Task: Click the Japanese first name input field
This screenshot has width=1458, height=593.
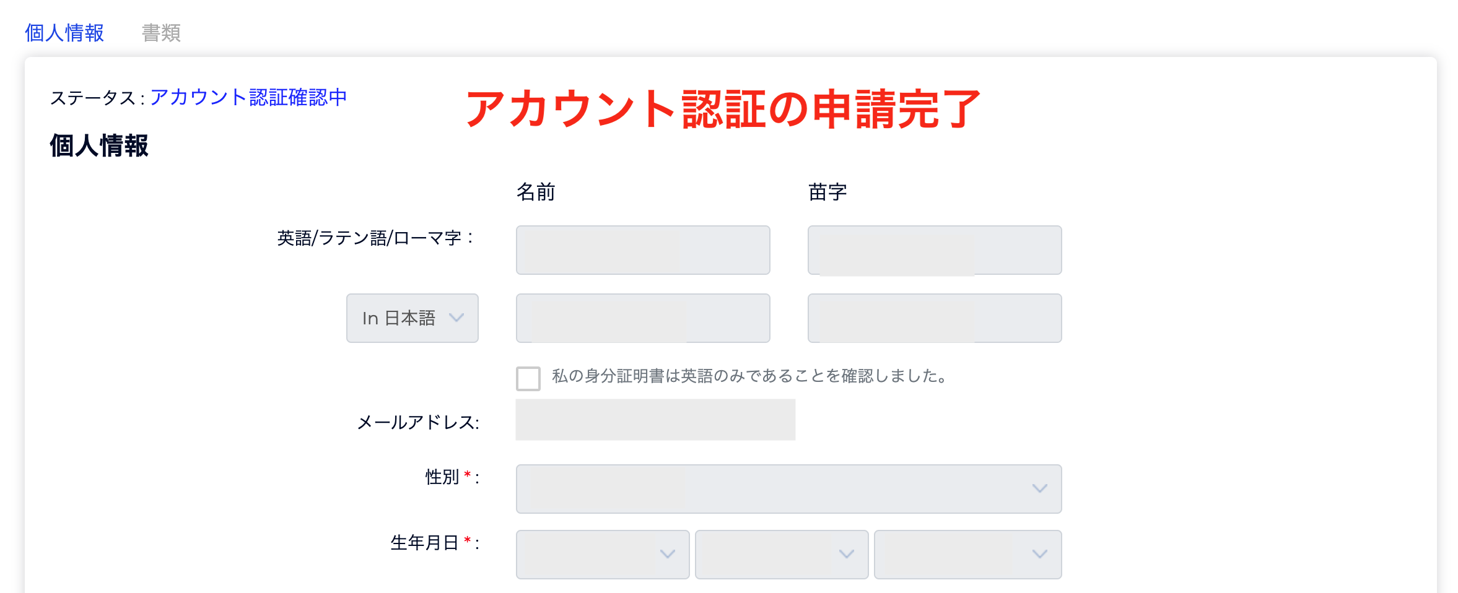Action: tap(642, 318)
